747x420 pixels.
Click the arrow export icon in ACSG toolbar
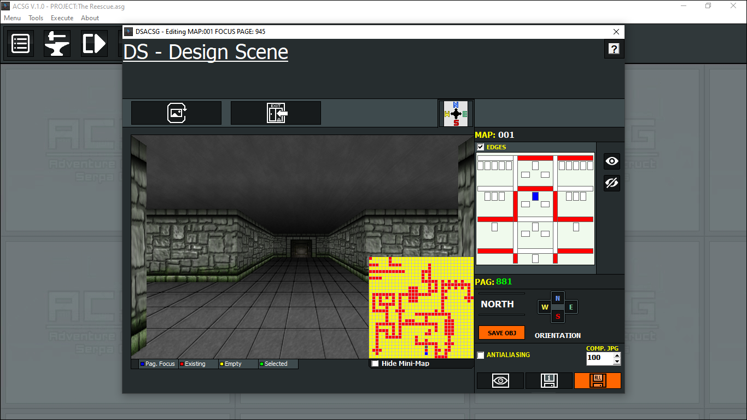[x=94, y=44]
